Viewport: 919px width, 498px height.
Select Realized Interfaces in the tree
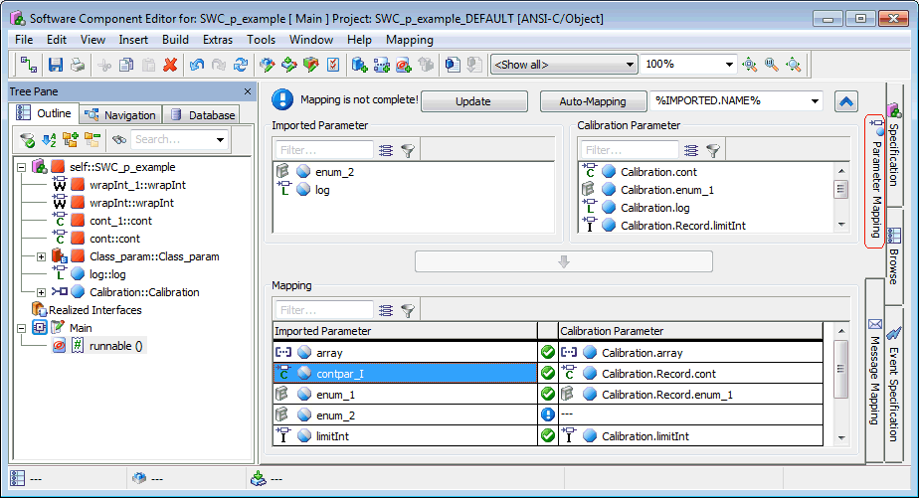[94, 310]
